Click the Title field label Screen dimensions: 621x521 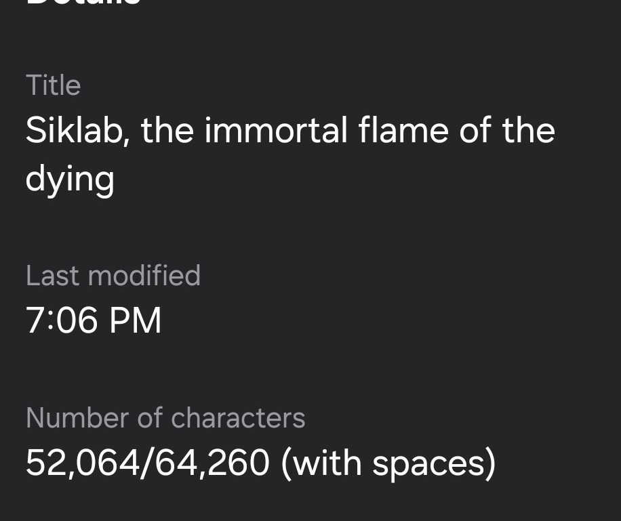(x=53, y=85)
